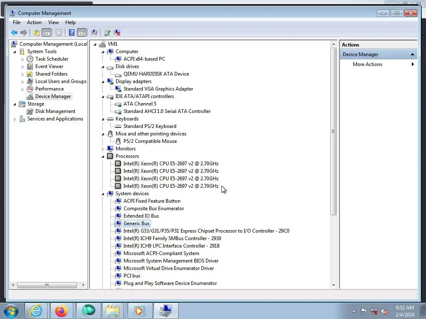Launch Internet Explorer from the taskbar
Viewport: 426px width, 319px height.
[x=36, y=311]
